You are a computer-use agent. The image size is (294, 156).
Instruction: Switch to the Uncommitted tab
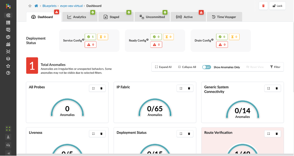(152, 17)
